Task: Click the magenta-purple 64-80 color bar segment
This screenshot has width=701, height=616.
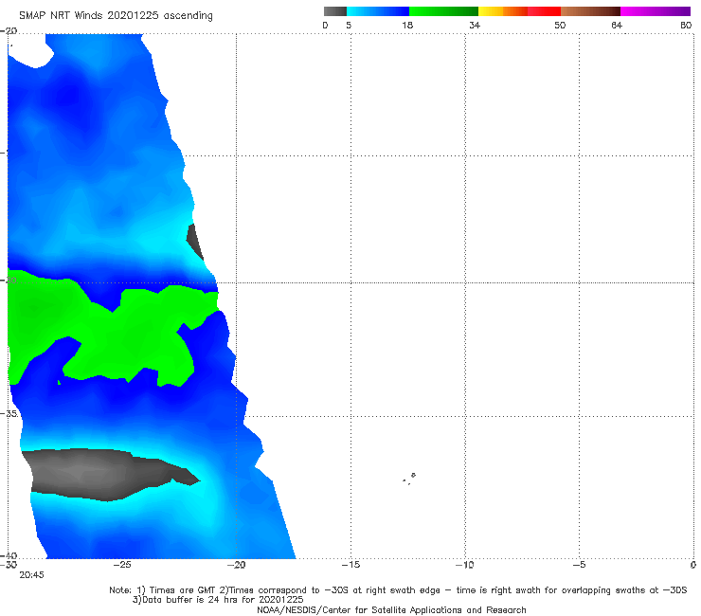Action: tap(656, 11)
